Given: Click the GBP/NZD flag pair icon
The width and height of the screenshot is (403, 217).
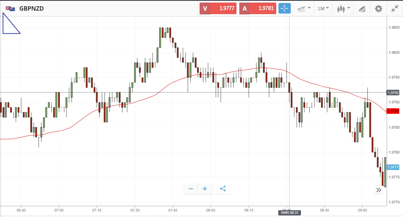Looking at the screenshot, I should (x=10, y=9).
